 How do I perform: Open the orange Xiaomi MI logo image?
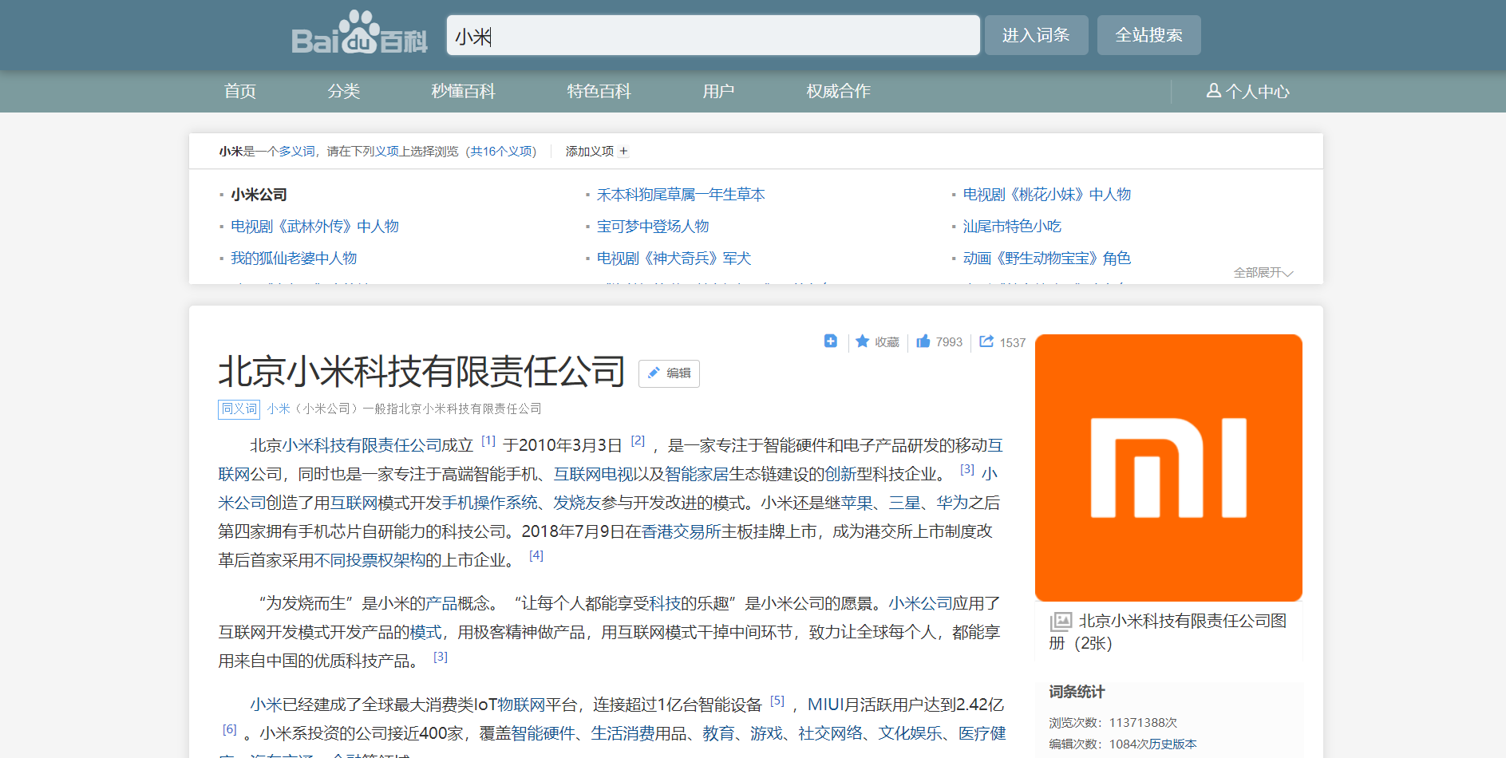point(1168,468)
